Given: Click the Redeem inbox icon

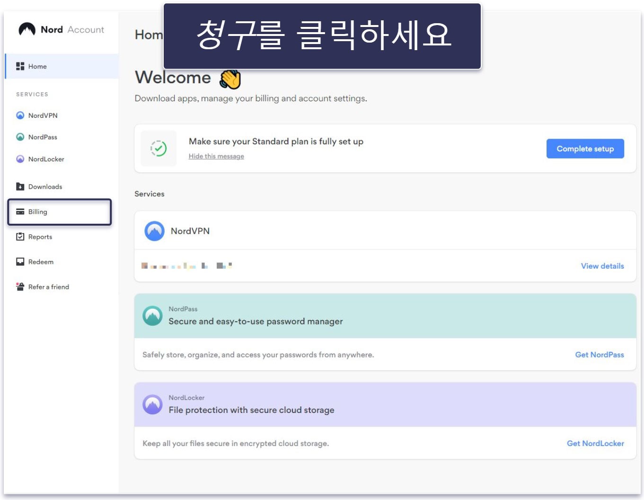Looking at the screenshot, I should tap(20, 262).
